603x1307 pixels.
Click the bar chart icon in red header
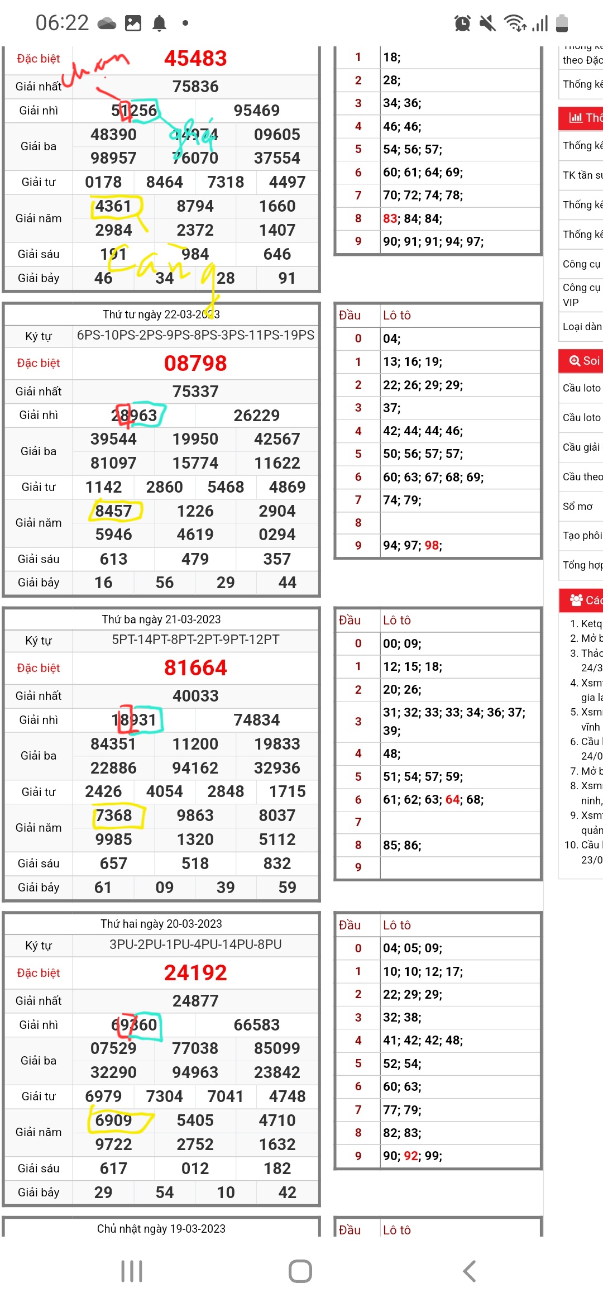pos(575,117)
